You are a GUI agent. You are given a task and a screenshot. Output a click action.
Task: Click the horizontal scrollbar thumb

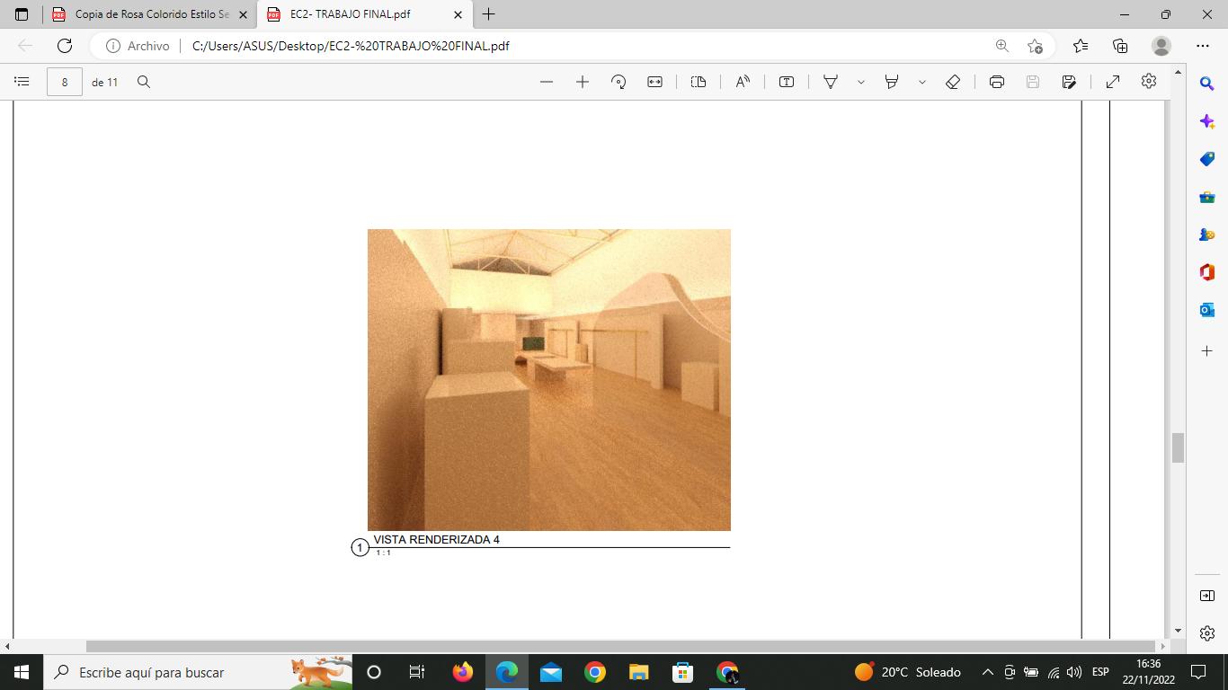tap(620, 646)
